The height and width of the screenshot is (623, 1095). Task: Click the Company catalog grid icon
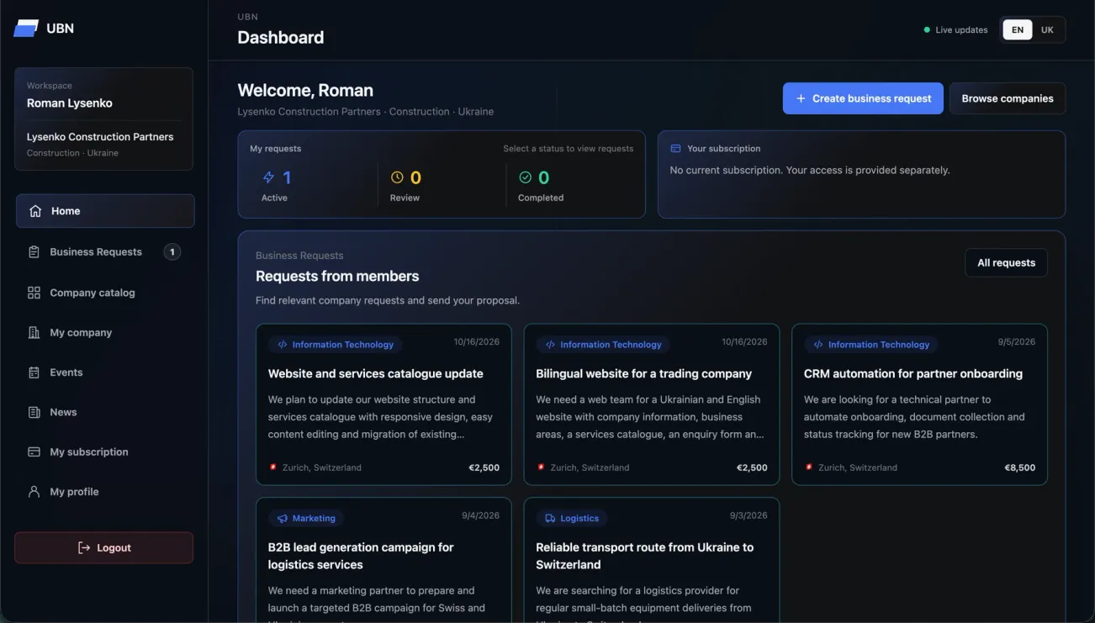pos(34,293)
